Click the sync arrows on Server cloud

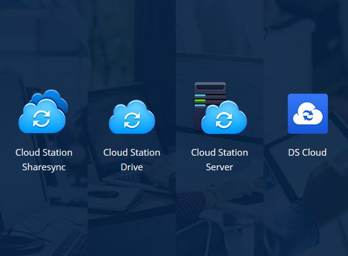click(x=224, y=120)
